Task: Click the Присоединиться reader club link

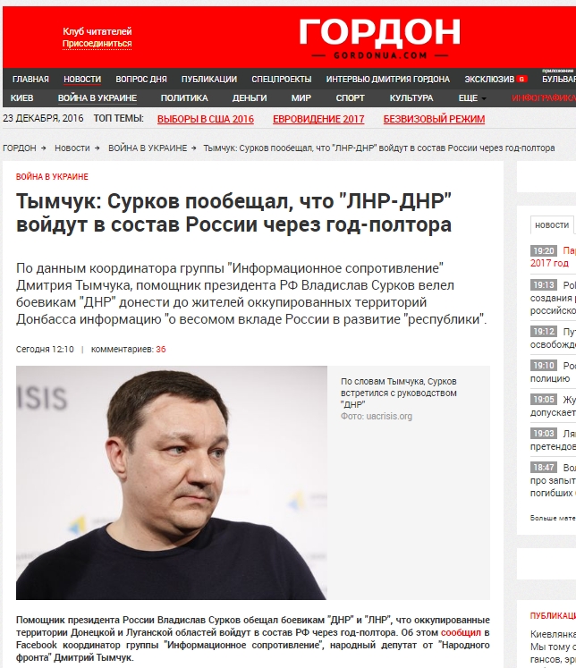Action: (x=97, y=44)
